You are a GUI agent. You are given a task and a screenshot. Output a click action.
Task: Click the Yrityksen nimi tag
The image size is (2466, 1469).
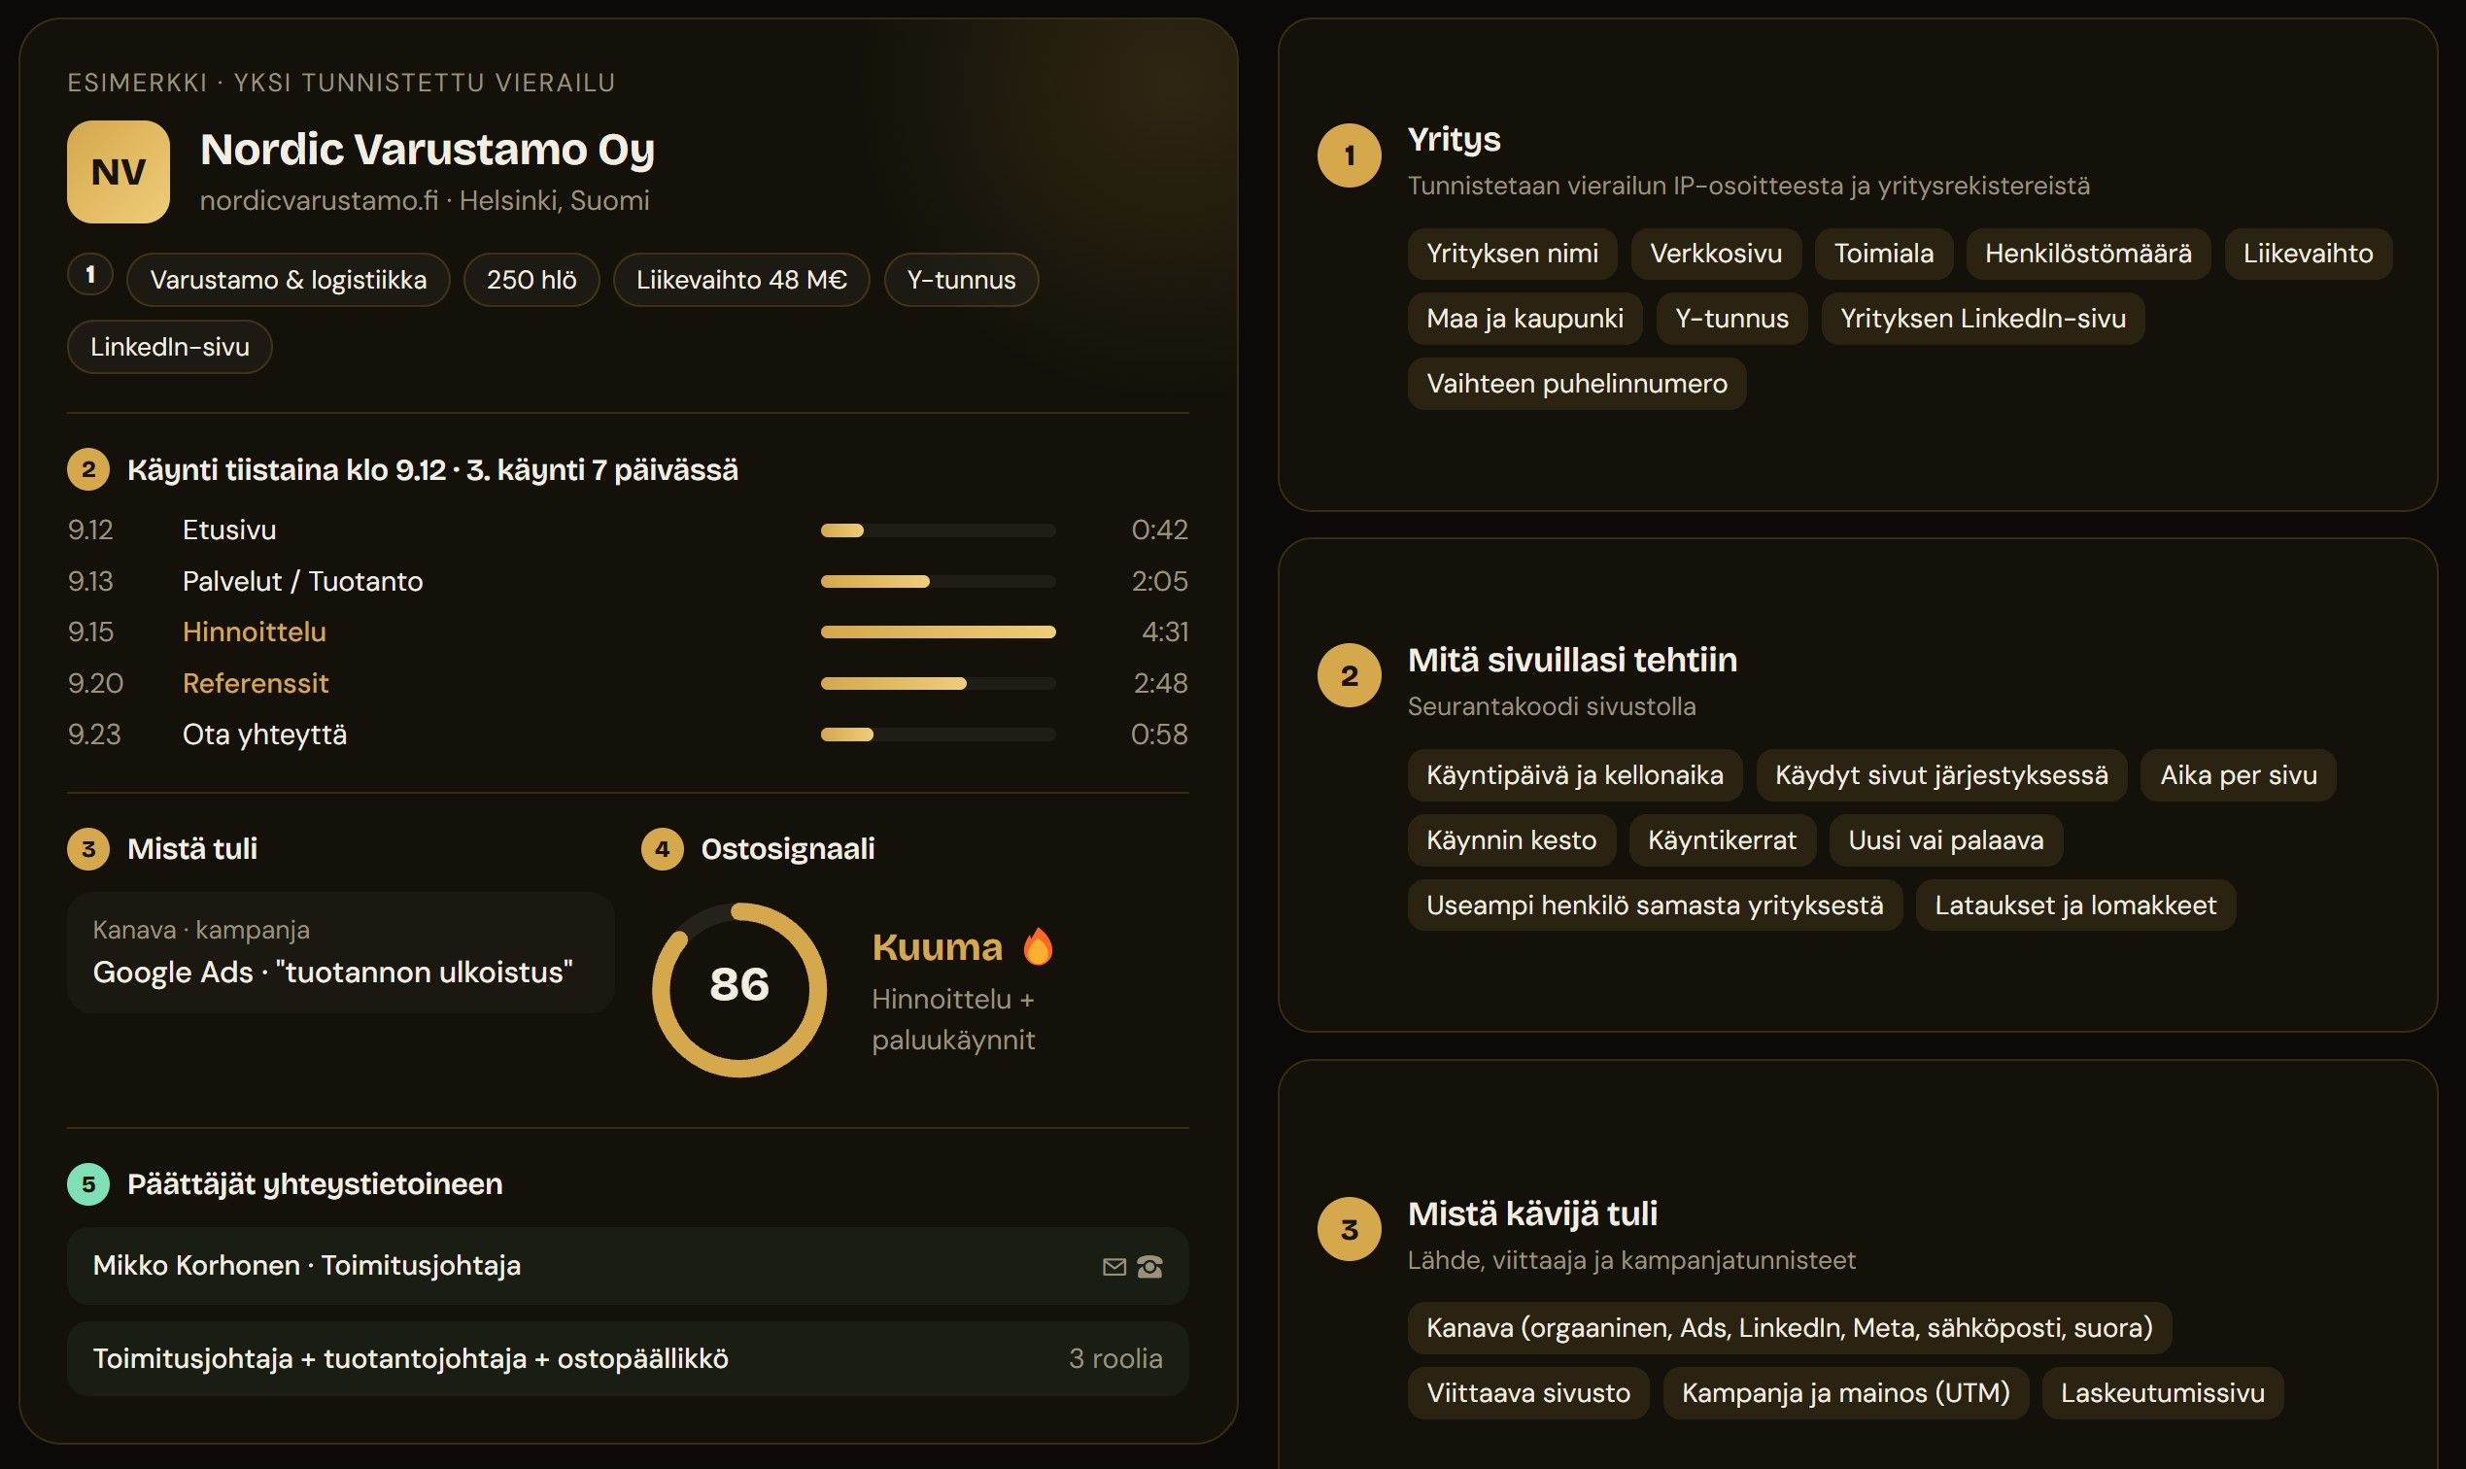(1512, 254)
